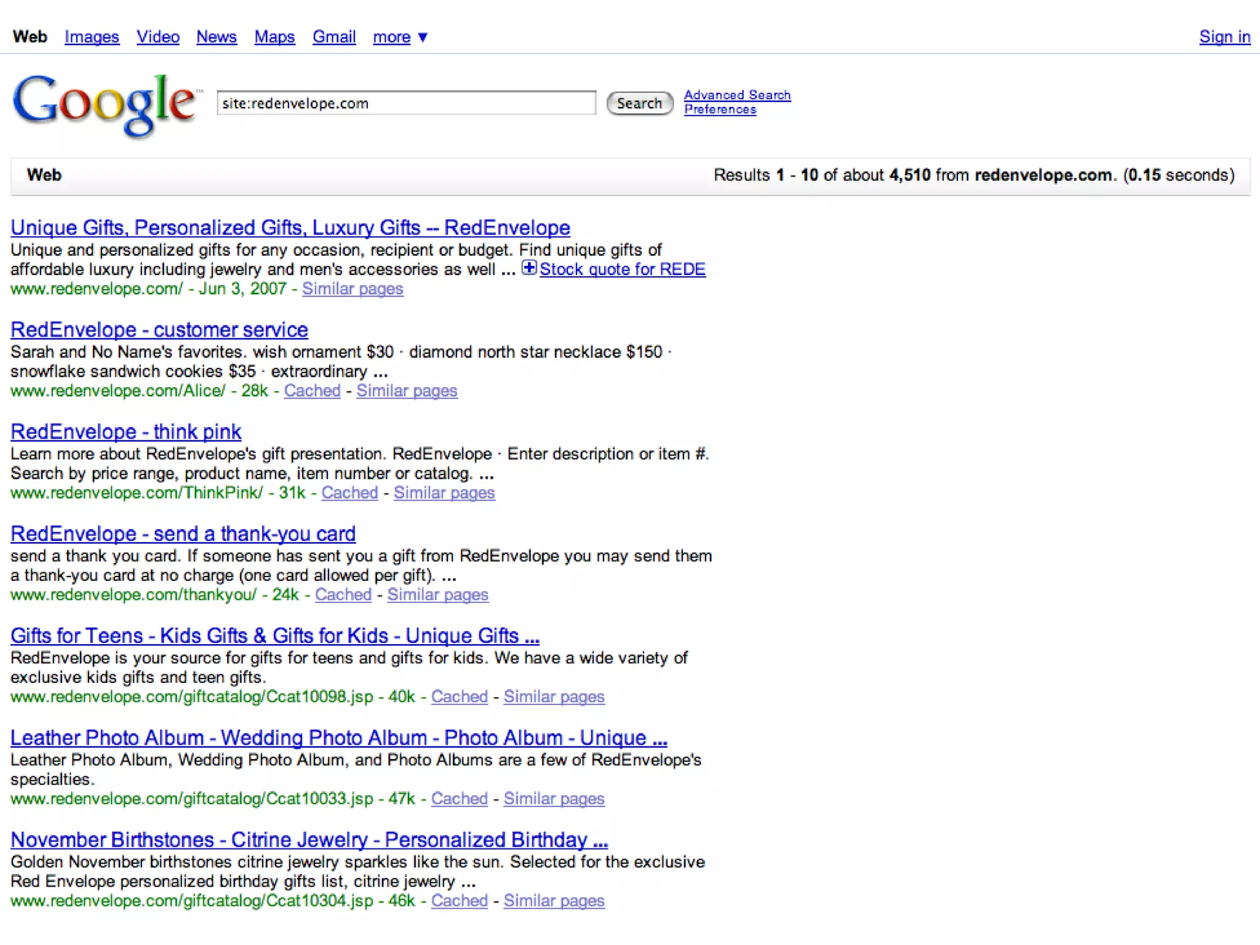Open the News tab link
1260x945 pixels.
click(217, 37)
